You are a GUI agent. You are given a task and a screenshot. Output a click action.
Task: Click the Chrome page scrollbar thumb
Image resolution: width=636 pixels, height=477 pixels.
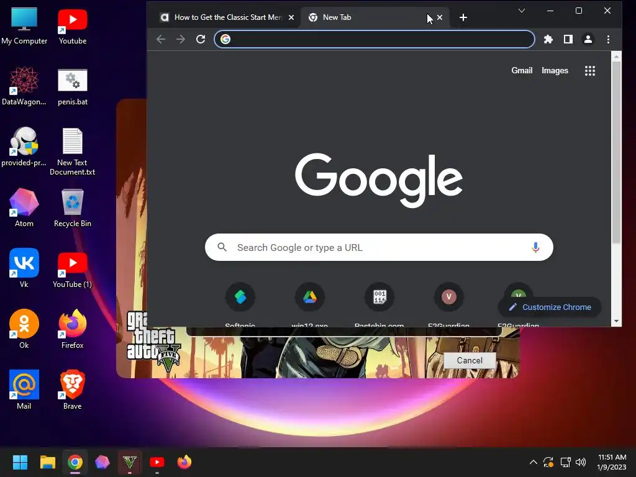617,152
